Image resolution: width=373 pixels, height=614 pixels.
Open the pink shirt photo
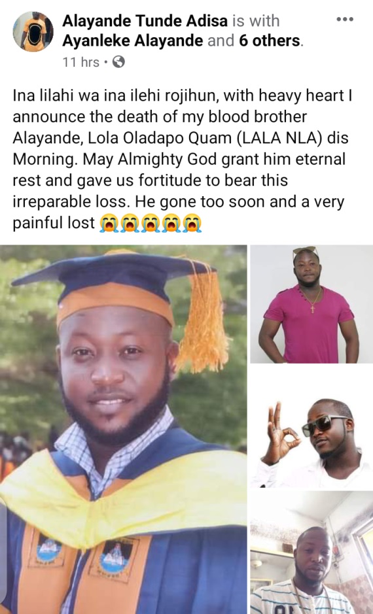point(311,304)
